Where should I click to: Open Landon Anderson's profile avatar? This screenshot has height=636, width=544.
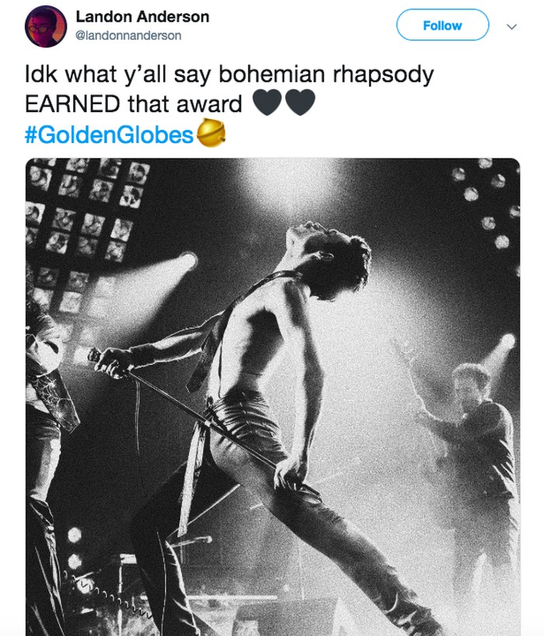47,26
